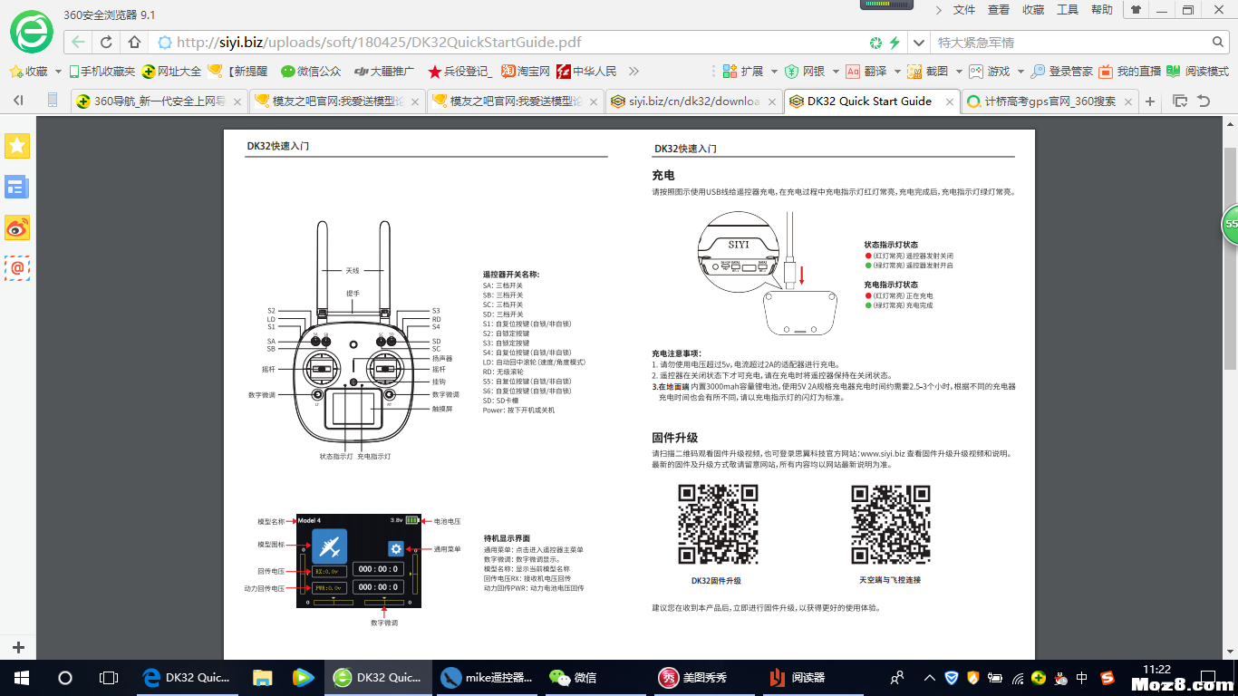Image resolution: width=1238 pixels, height=696 pixels.
Task: Open the 收藏 menu
Action: pyautogui.click(x=1033, y=10)
